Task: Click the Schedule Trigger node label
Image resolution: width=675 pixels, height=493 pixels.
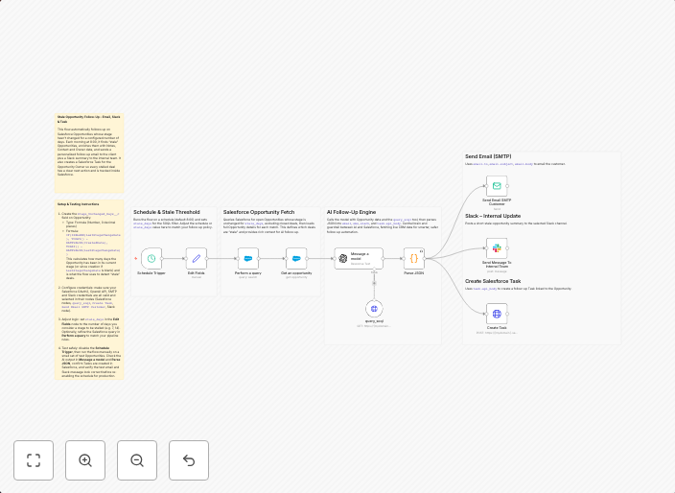Action: [151, 273]
